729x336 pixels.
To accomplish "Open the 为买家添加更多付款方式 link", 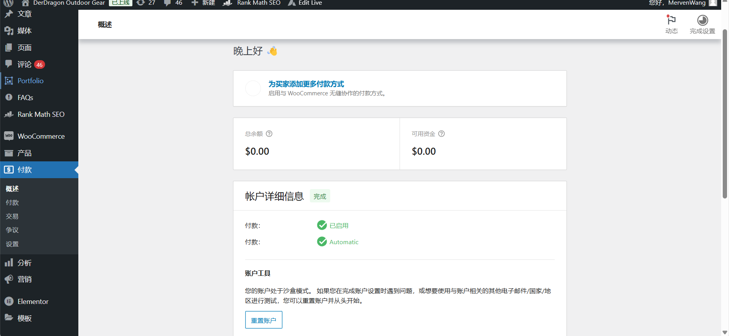I will tap(306, 84).
